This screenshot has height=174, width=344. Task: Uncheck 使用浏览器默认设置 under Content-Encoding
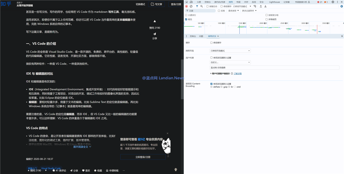pos(212,84)
